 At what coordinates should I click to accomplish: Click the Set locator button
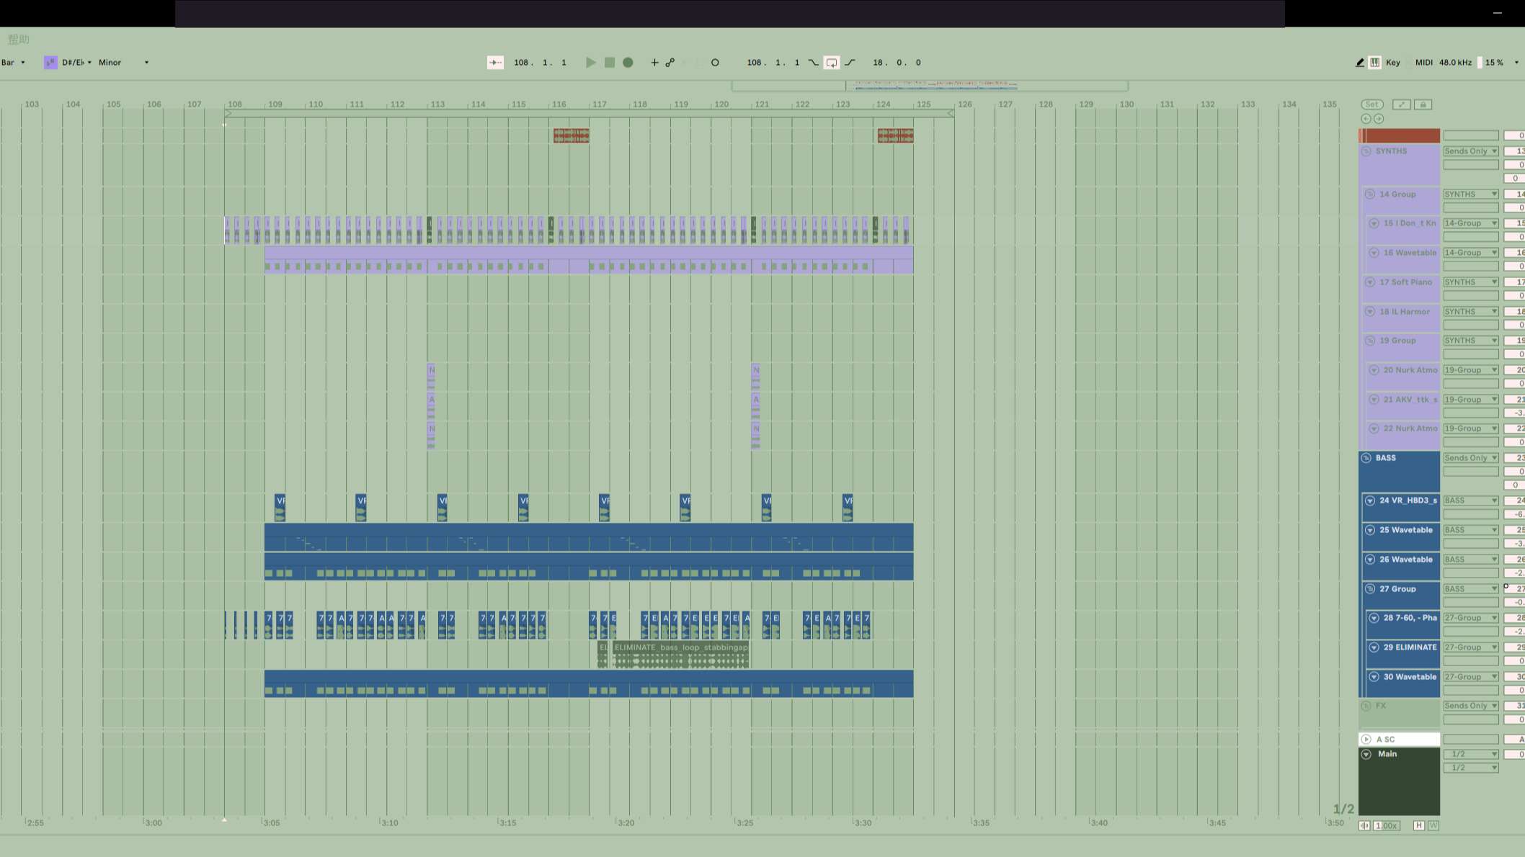click(1371, 104)
